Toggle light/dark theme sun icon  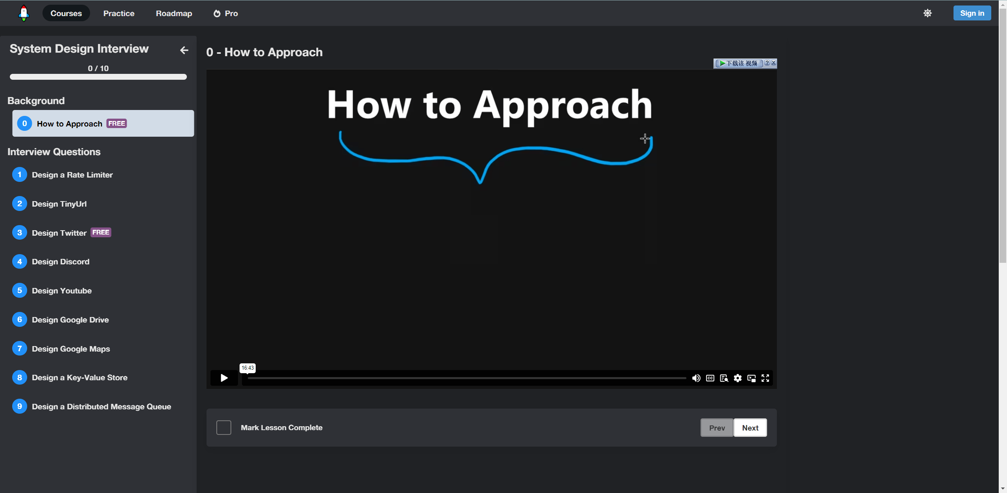click(928, 13)
